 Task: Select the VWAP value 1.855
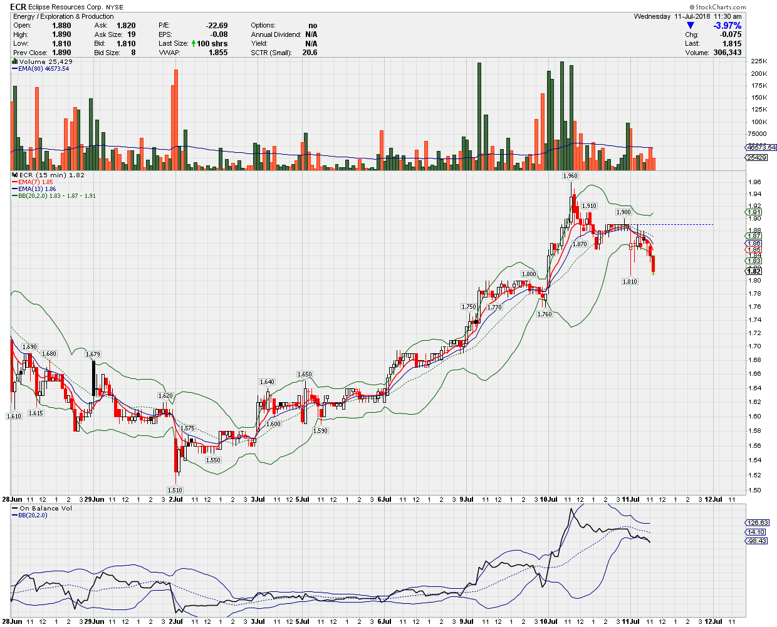218,53
